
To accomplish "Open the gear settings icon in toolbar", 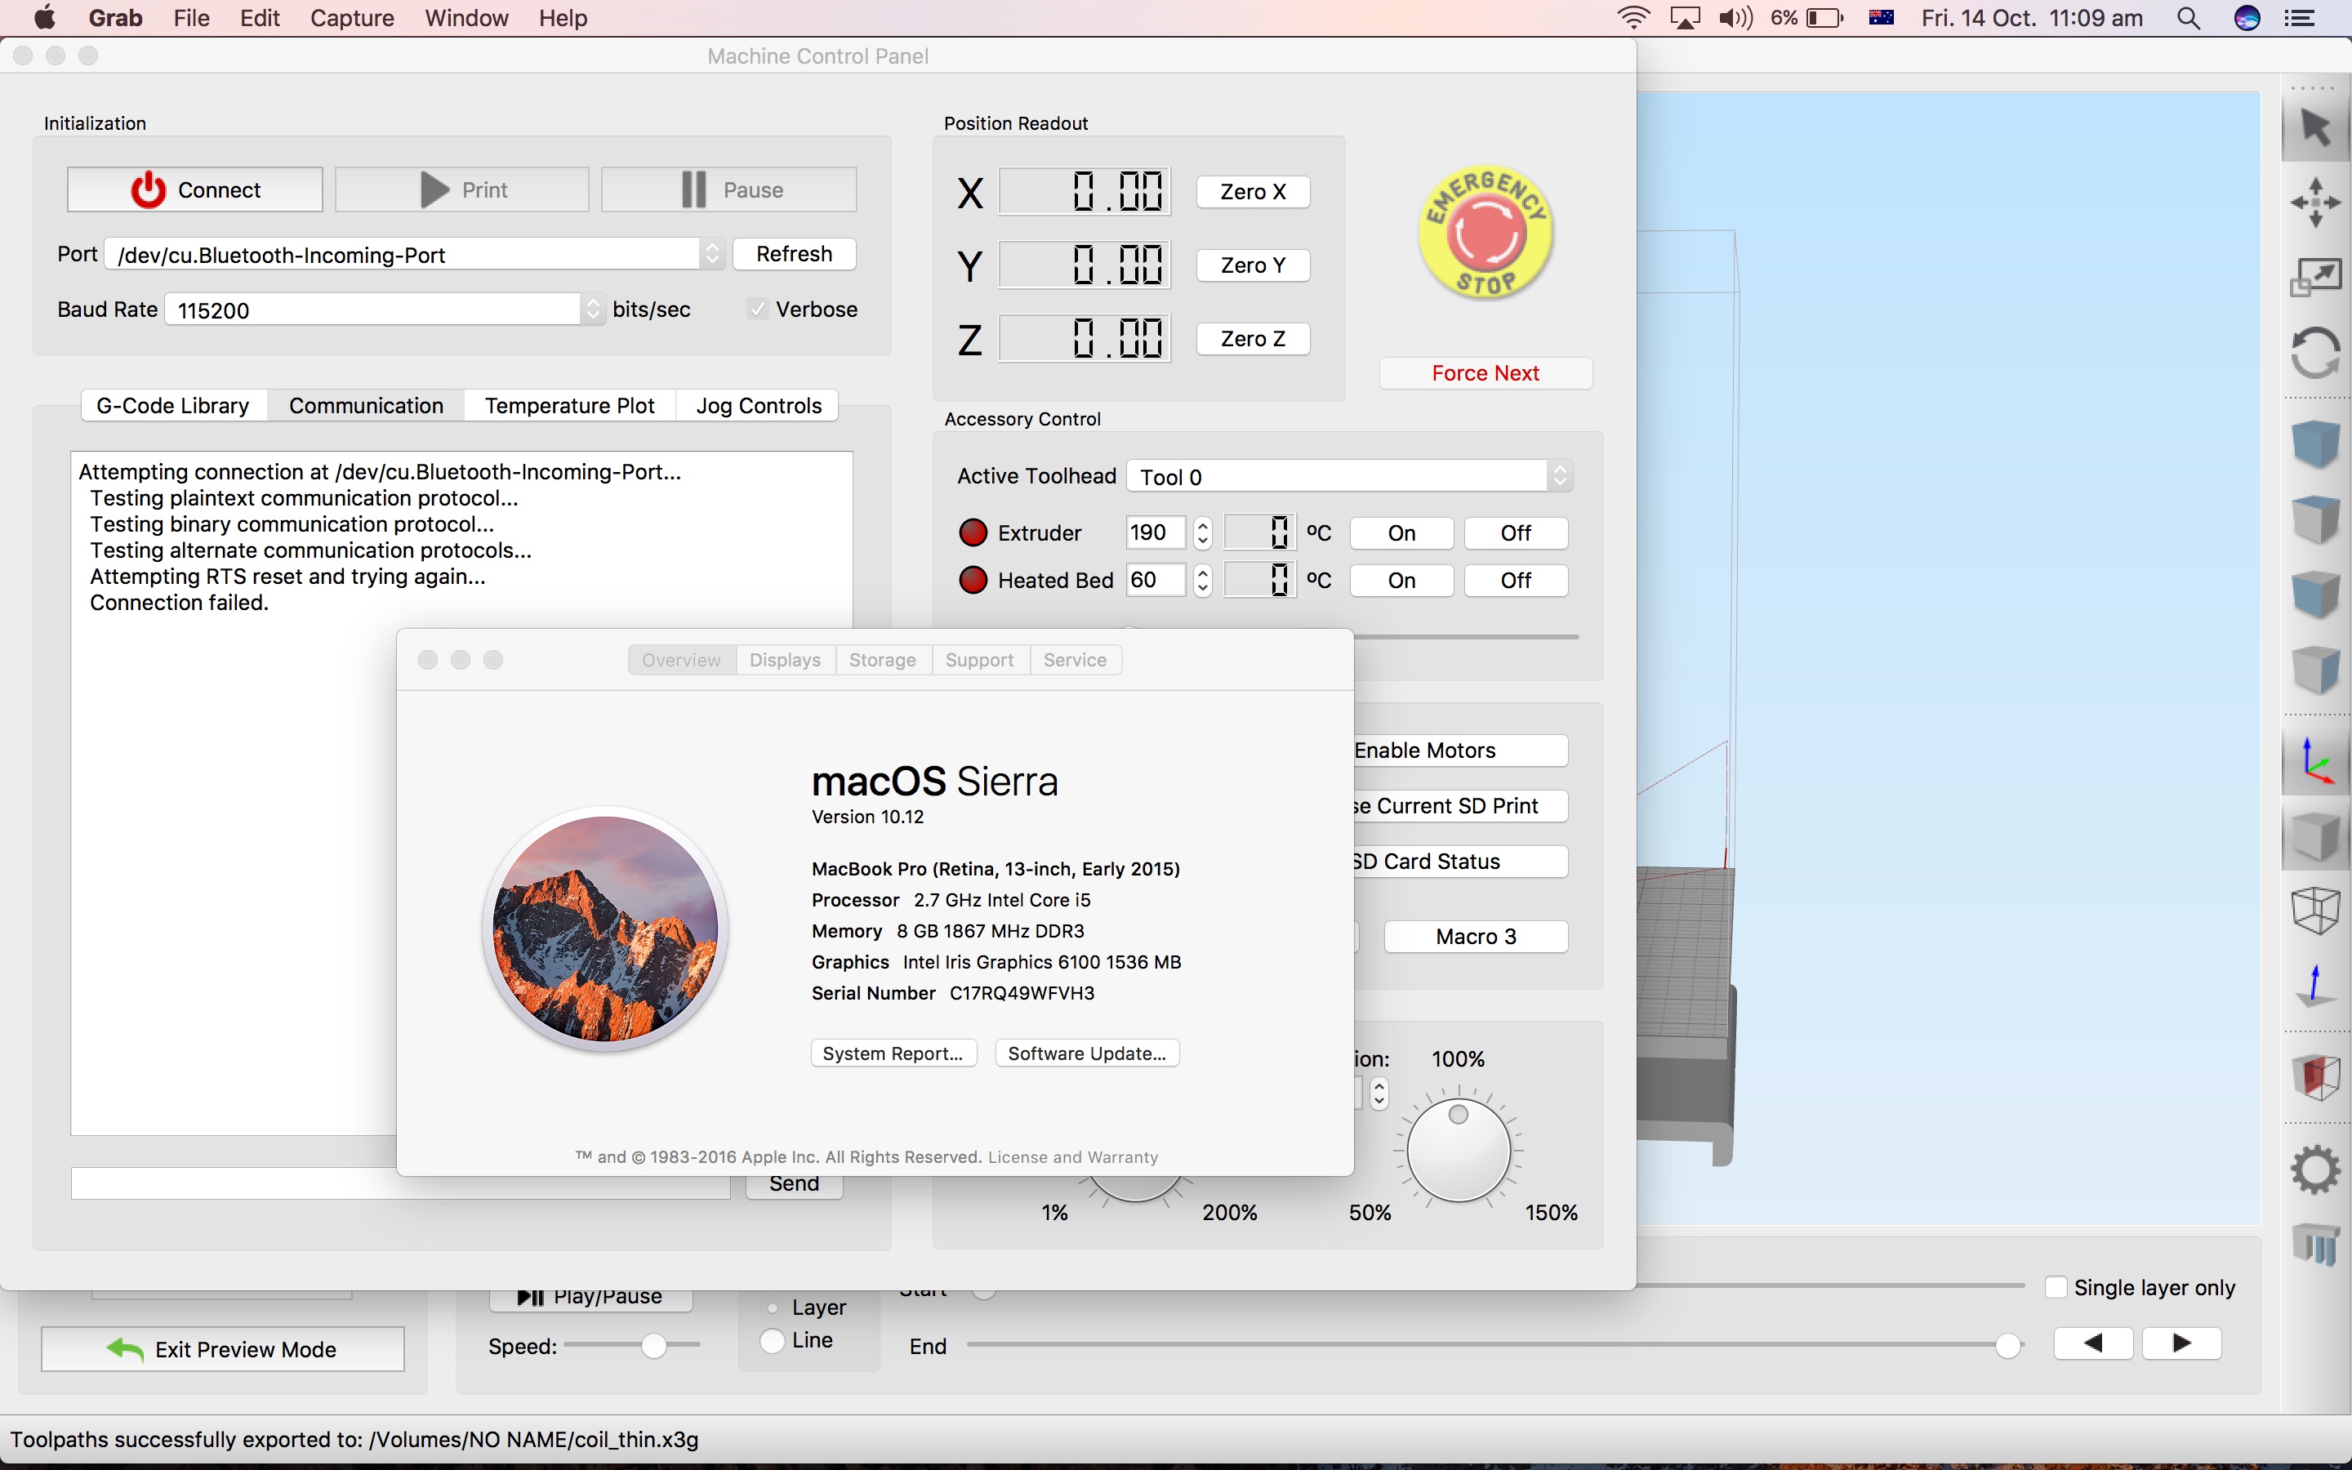I will pyautogui.click(x=2316, y=1169).
